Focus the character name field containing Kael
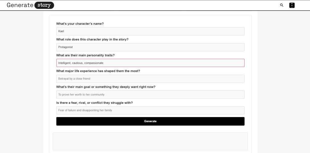 coord(150,31)
